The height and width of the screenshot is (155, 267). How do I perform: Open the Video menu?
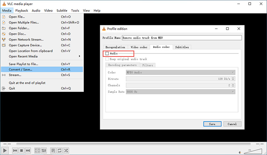[48, 10]
